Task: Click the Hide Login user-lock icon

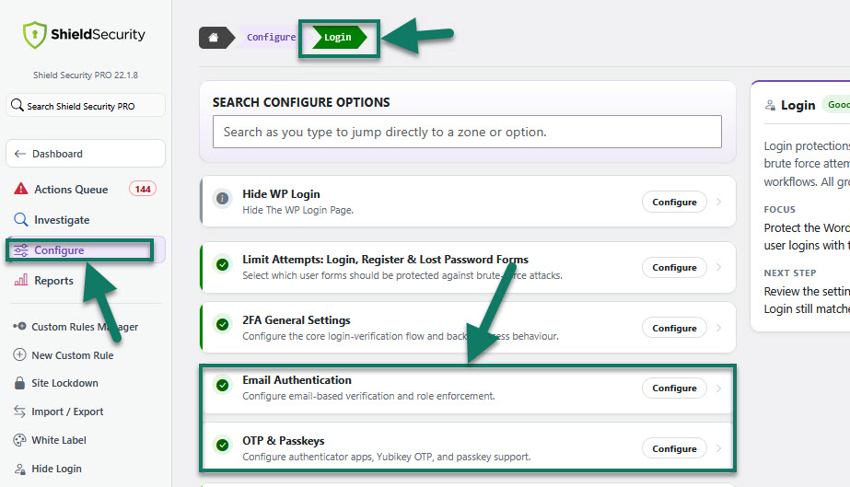Action: pos(19,469)
